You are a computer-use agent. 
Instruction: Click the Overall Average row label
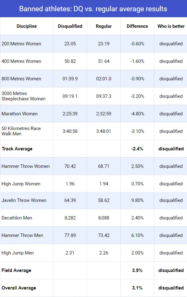click(x=19, y=288)
